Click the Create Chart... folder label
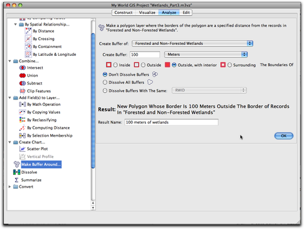 [x=32, y=142]
